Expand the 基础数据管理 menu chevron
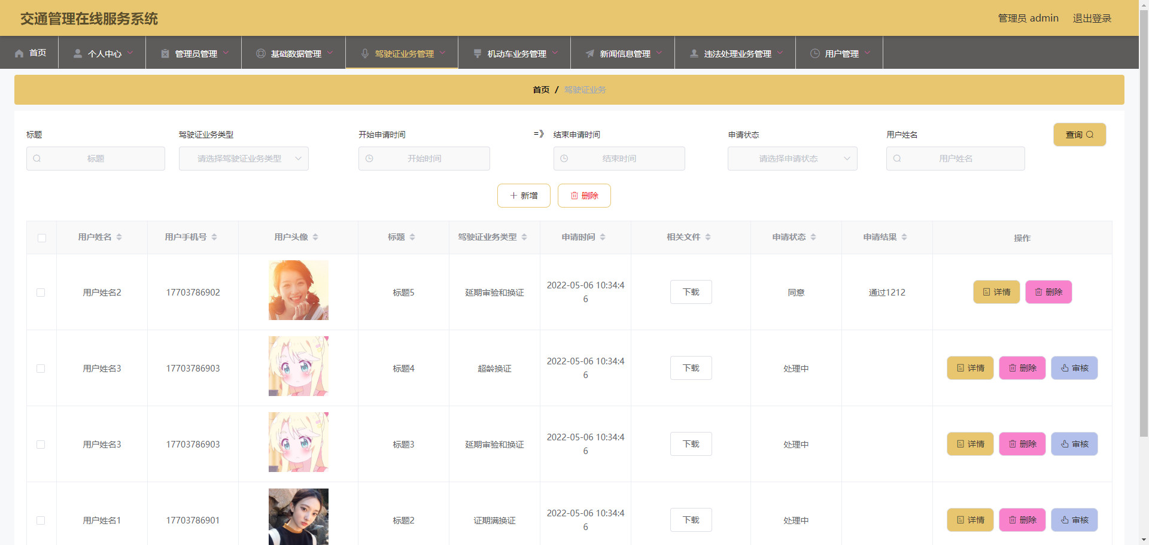 330,53
